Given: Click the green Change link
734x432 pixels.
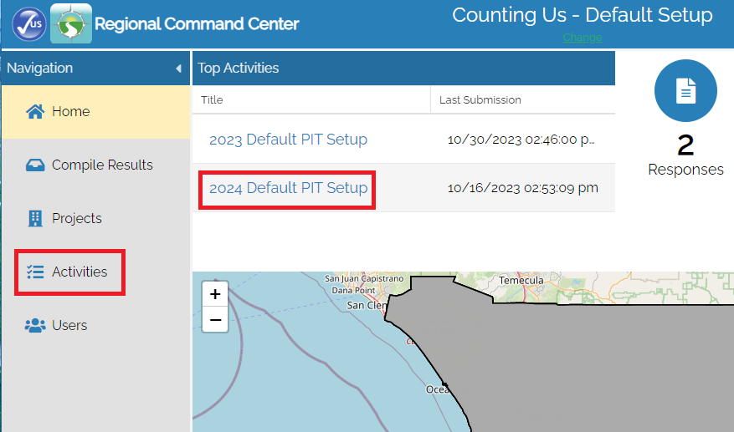Looking at the screenshot, I should pyautogui.click(x=582, y=38).
